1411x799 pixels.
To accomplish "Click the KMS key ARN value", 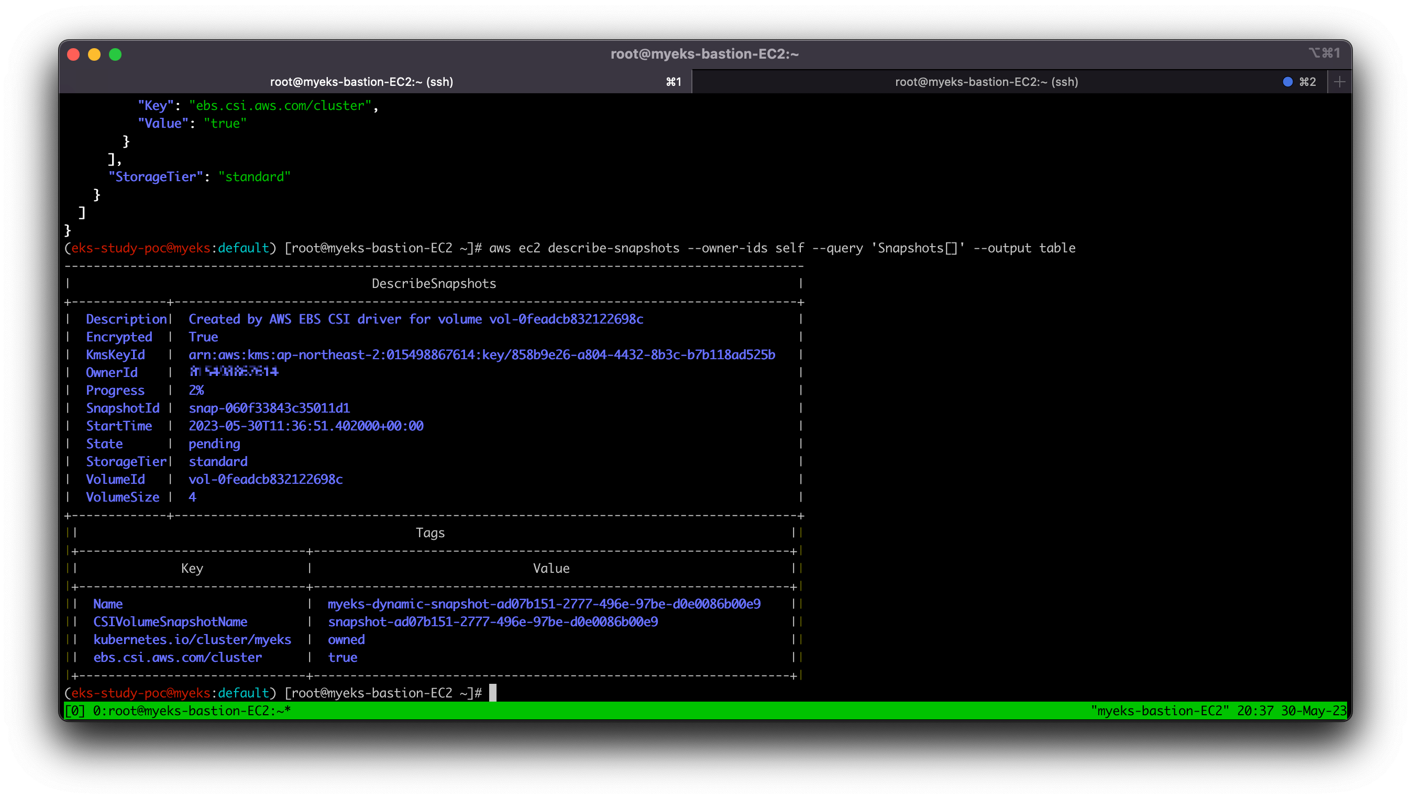I will (481, 354).
